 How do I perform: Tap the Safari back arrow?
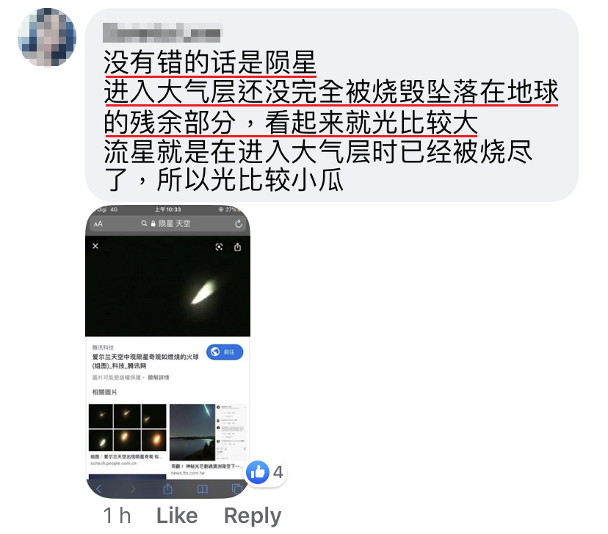(x=98, y=489)
